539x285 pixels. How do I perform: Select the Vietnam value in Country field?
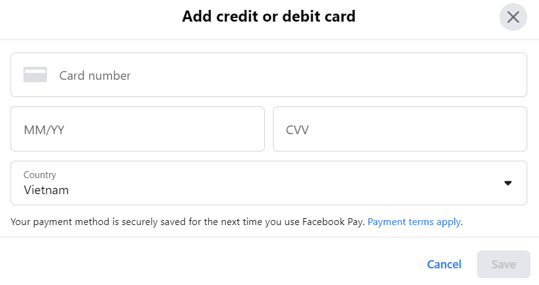point(46,190)
